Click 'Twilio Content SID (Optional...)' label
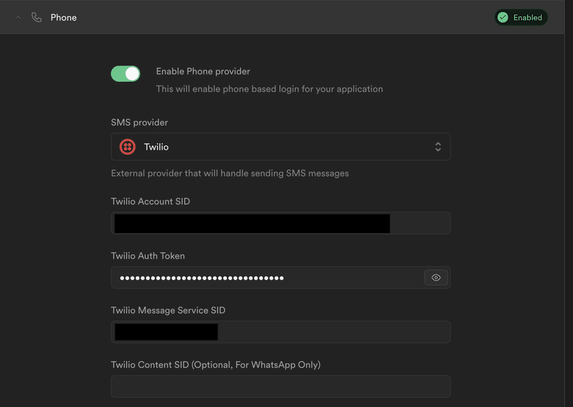573x407 pixels. (x=216, y=365)
